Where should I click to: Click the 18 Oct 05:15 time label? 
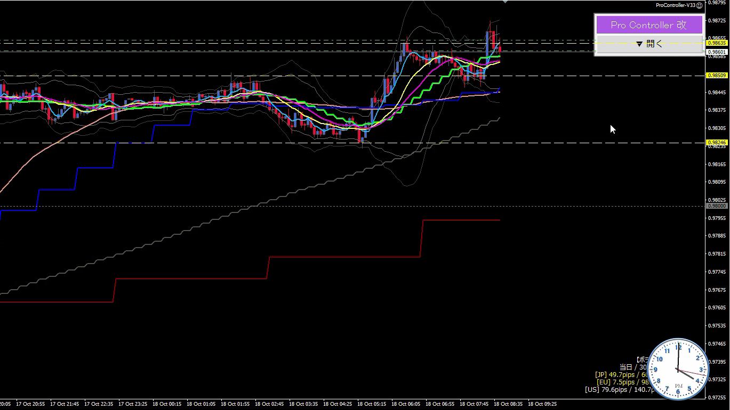(x=372, y=404)
